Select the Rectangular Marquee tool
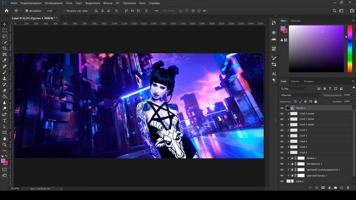 4,31
